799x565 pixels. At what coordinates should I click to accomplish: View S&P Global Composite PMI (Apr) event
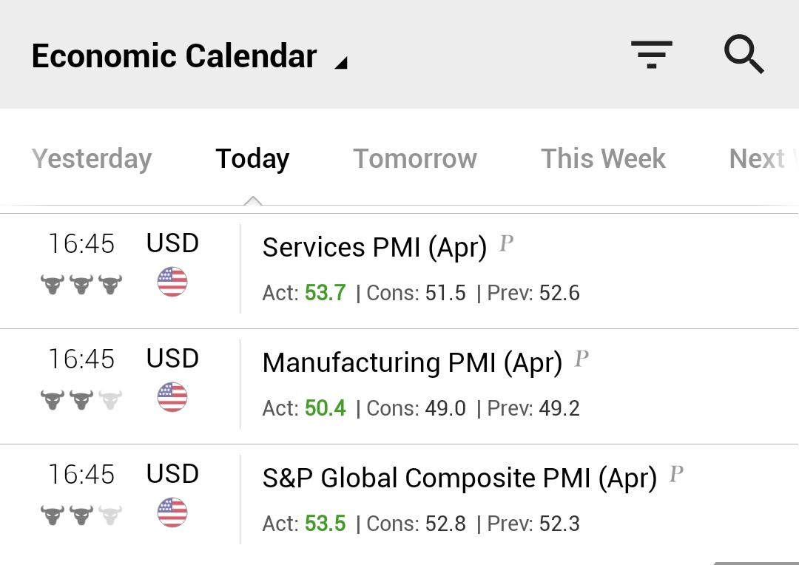(x=459, y=478)
